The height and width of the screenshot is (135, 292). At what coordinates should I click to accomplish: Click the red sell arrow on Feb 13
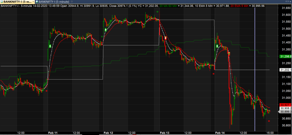tap(166, 38)
